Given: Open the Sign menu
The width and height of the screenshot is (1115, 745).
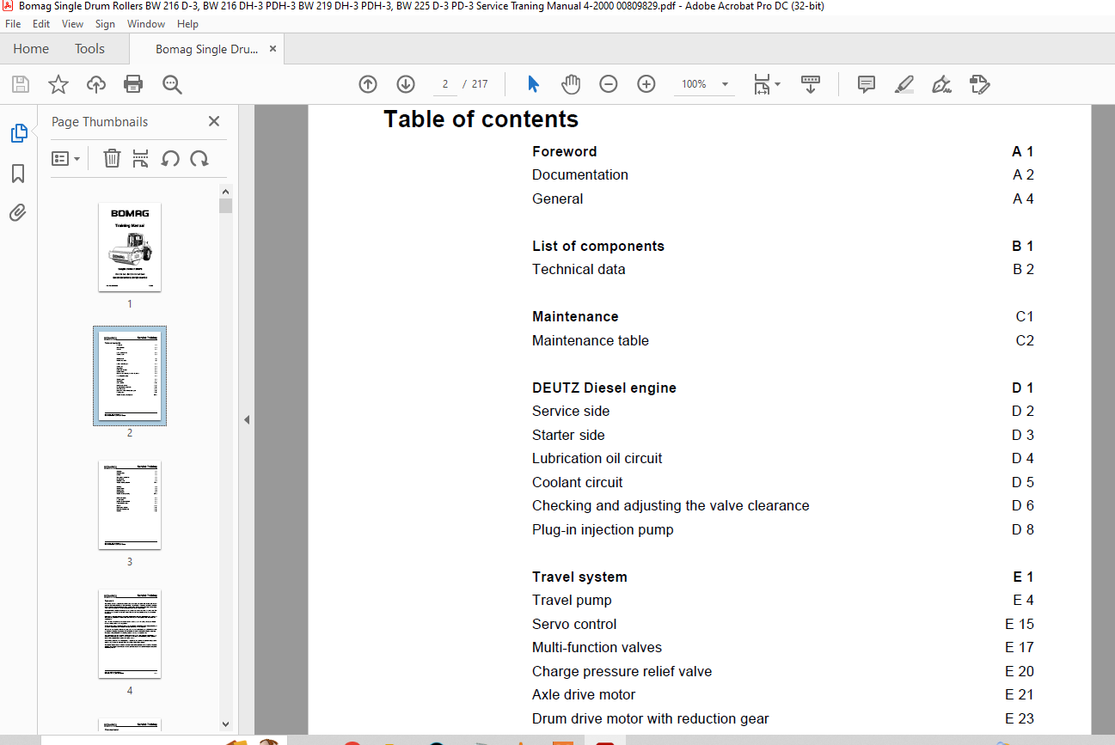Looking at the screenshot, I should point(105,24).
